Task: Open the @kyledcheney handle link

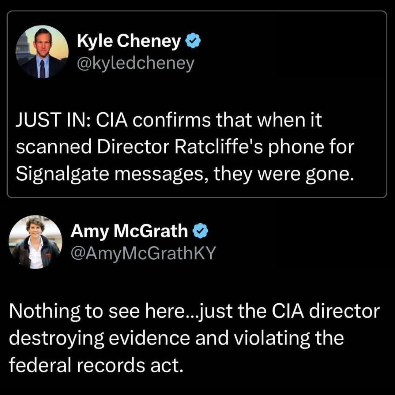Action: 135,64
